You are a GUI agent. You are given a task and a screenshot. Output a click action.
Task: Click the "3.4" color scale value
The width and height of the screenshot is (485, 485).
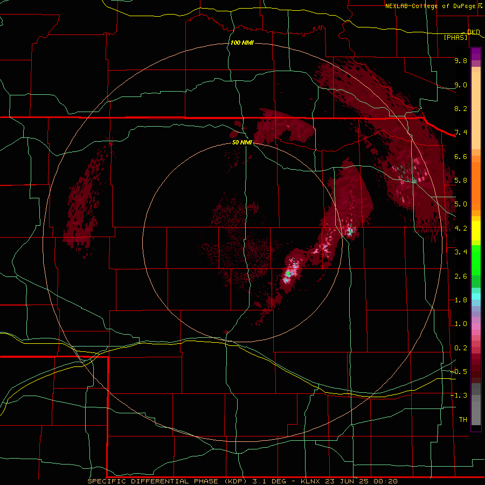coord(461,252)
